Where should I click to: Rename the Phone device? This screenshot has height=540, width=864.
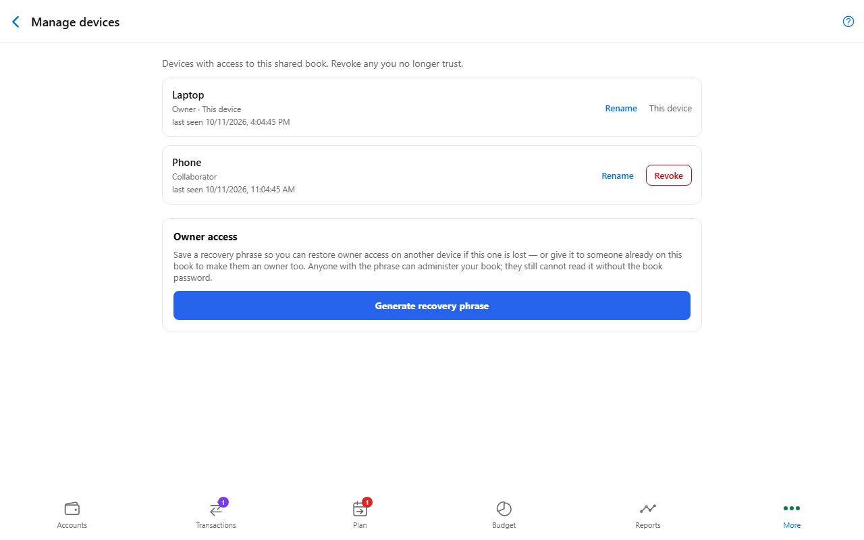pos(618,175)
